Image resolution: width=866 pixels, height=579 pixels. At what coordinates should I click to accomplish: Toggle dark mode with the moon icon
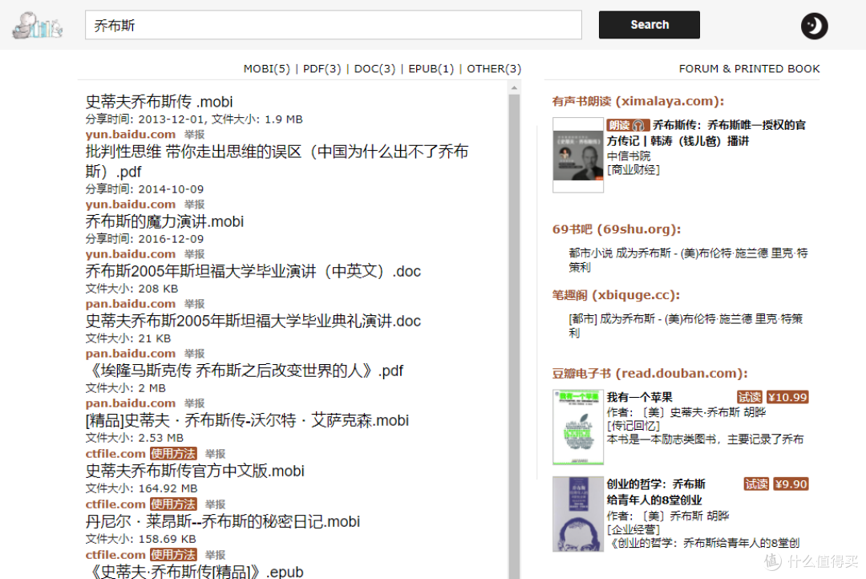(814, 26)
